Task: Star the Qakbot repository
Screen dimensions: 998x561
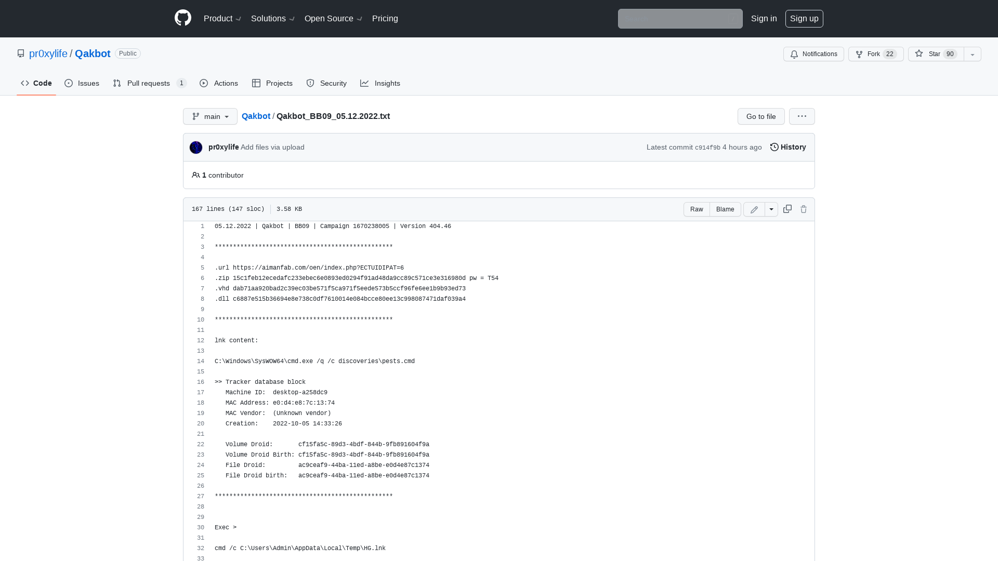Action: pyautogui.click(x=935, y=54)
